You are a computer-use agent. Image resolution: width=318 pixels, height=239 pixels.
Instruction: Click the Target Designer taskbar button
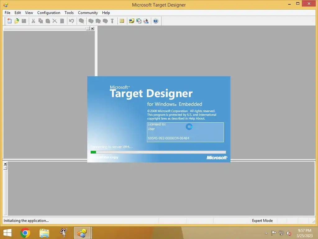pos(82,233)
